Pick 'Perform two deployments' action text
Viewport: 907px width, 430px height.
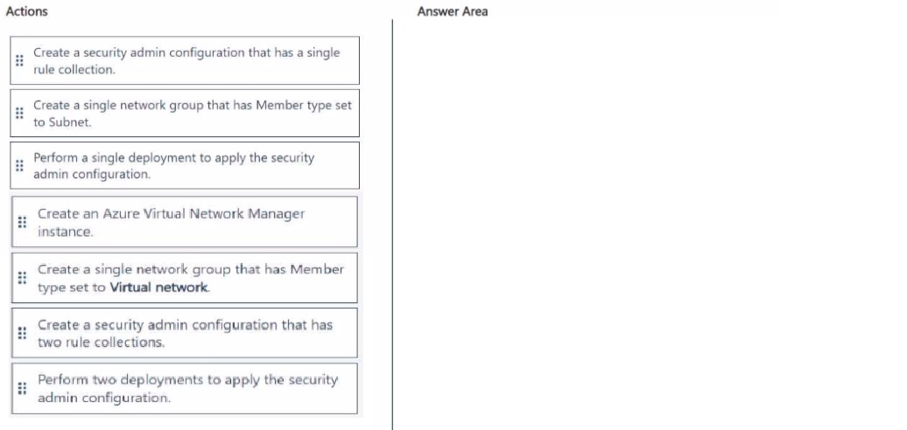(187, 389)
